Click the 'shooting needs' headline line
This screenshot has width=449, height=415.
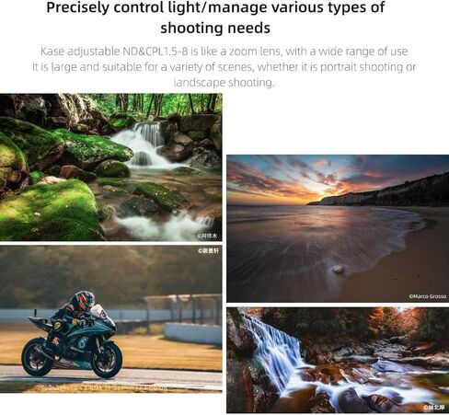tap(215, 28)
